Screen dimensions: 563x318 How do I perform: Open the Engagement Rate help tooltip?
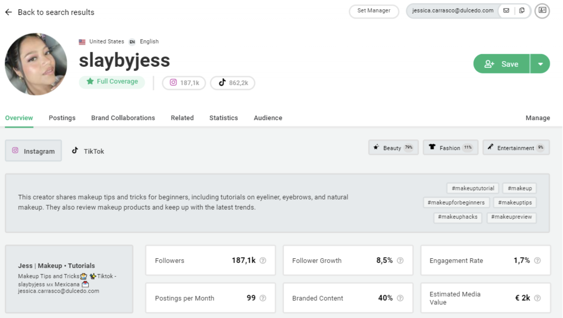coord(537,260)
